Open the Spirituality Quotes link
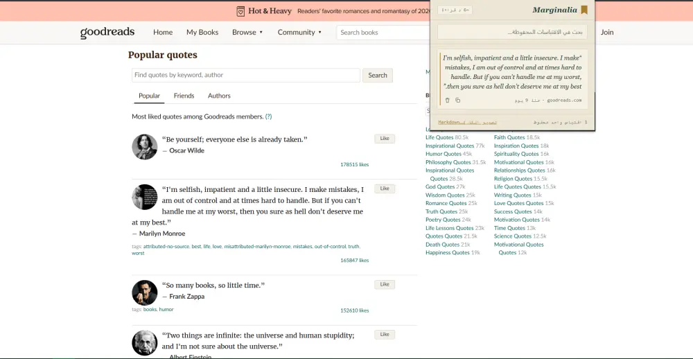The width and height of the screenshot is (693, 359). click(x=516, y=154)
